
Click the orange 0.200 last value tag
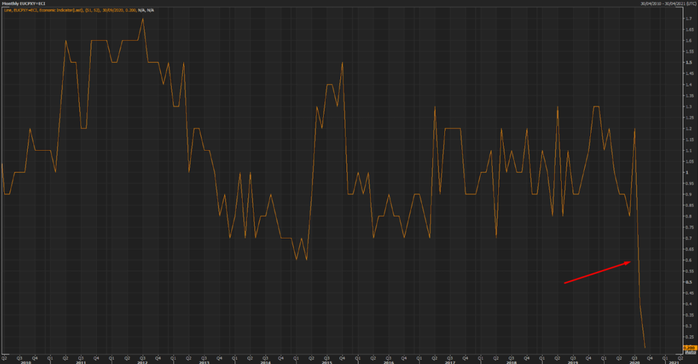tap(688, 348)
